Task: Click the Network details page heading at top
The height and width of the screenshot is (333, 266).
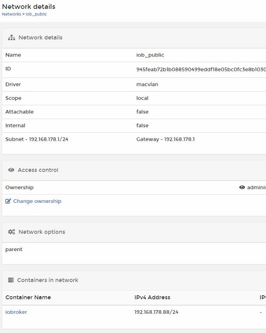Action: point(29,7)
